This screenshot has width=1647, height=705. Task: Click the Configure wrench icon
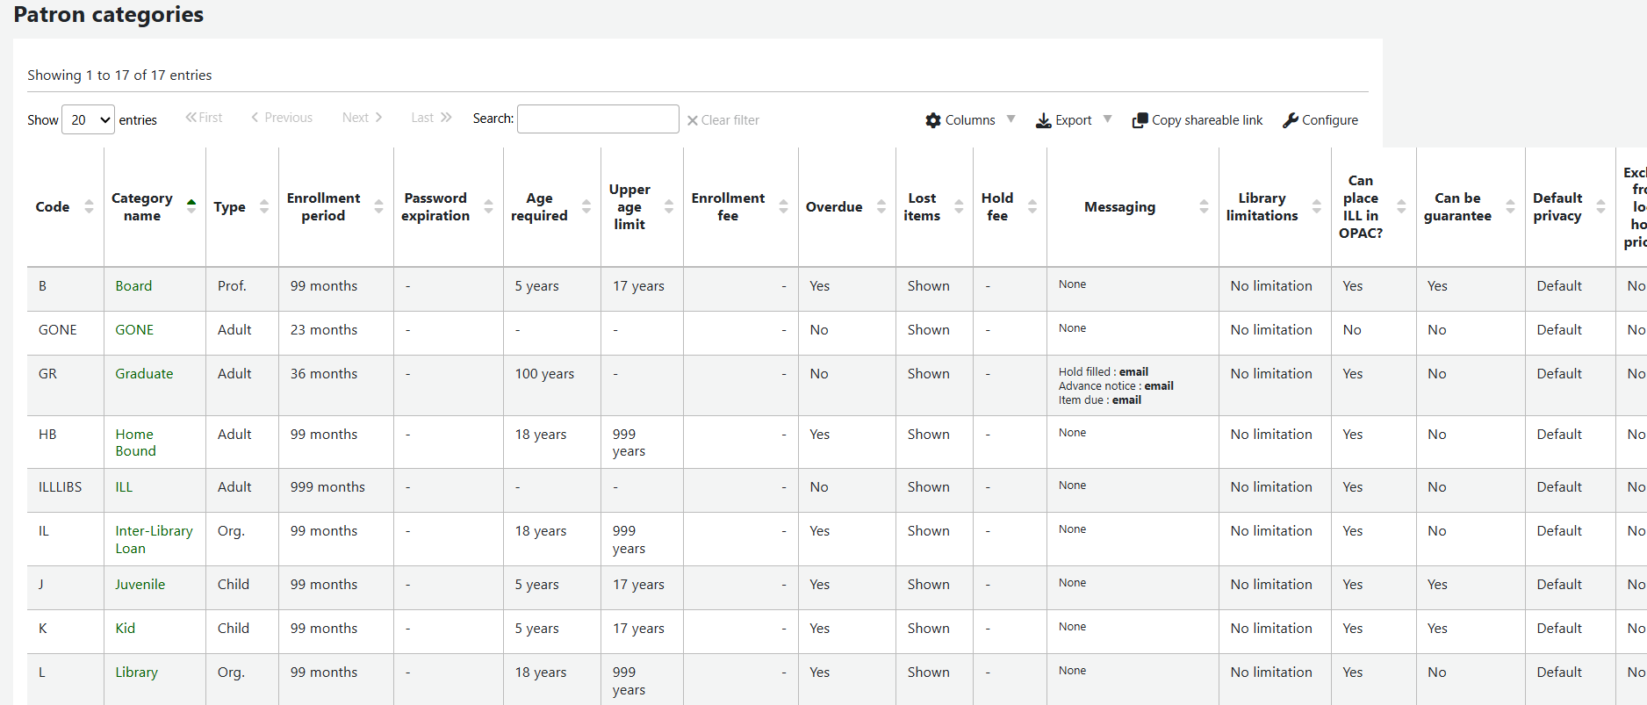click(1290, 120)
